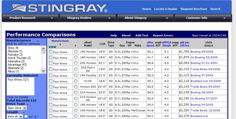Sort by Max Speed column header
The width and height of the screenshot is (236, 119).
pyautogui.click(x=151, y=44)
